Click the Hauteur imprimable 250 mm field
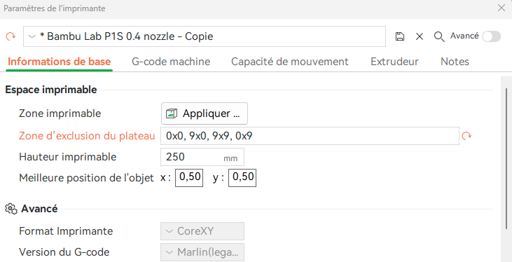The image size is (512, 262). (202, 157)
